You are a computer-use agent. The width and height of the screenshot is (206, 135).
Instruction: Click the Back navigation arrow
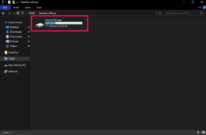[3, 13]
